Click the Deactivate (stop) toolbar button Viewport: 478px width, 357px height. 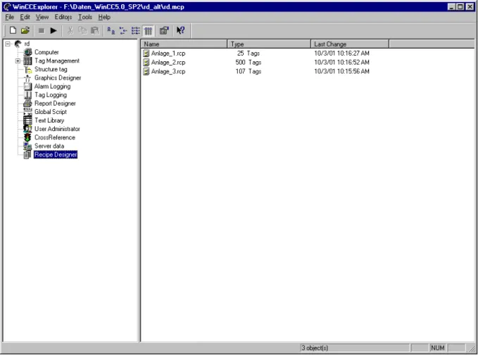click(42, 30)
